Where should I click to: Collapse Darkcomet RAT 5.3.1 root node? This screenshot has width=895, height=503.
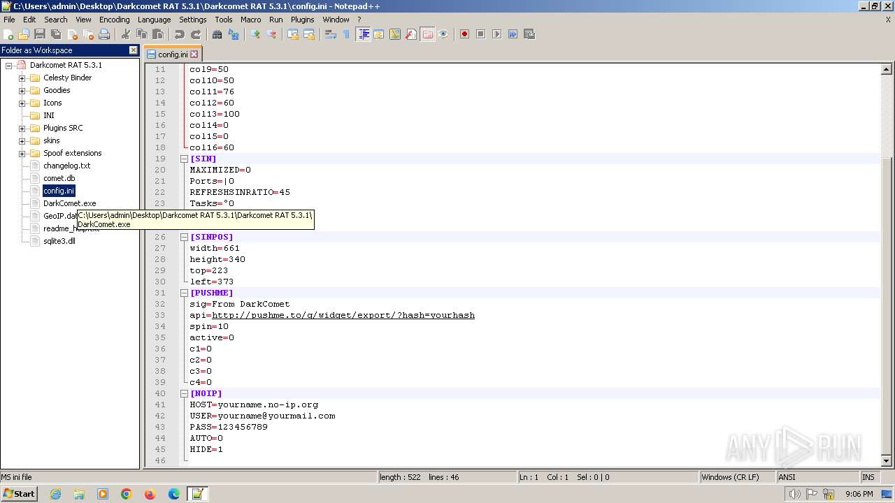coord(9,65)
